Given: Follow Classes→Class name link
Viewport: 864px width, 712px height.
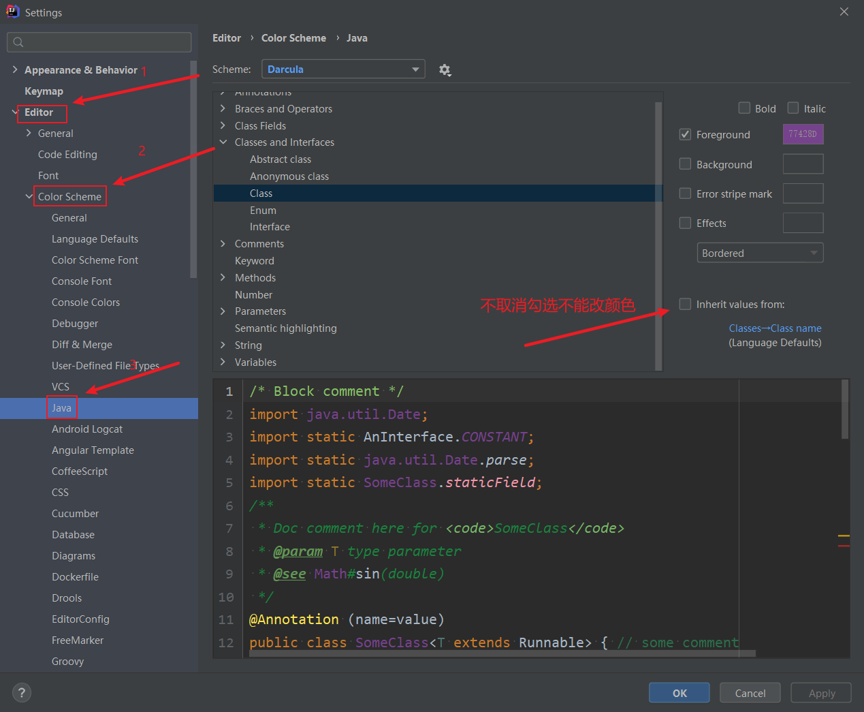Looking at the screenshot, I should (x=775, y=328).
